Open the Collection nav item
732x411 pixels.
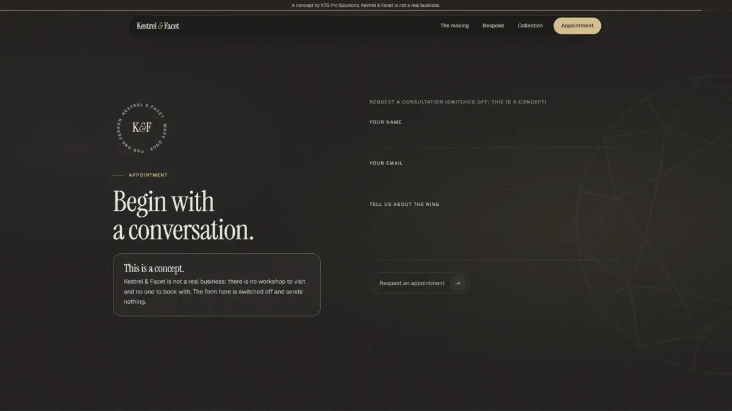530,26
